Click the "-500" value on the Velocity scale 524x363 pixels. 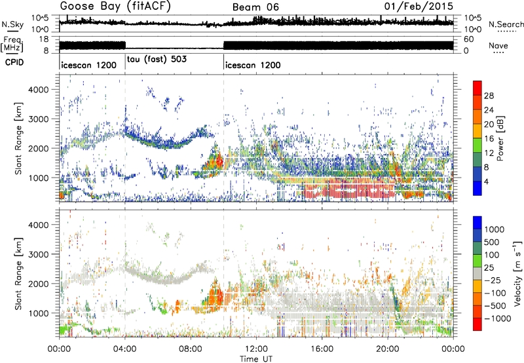click(x=495, y=306)
